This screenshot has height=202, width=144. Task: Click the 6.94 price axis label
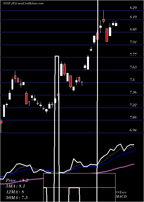(133, 130)
